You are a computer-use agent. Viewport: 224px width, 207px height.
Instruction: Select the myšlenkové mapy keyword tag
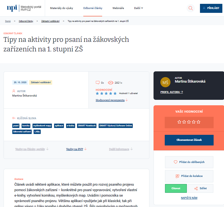pos(42,126)
